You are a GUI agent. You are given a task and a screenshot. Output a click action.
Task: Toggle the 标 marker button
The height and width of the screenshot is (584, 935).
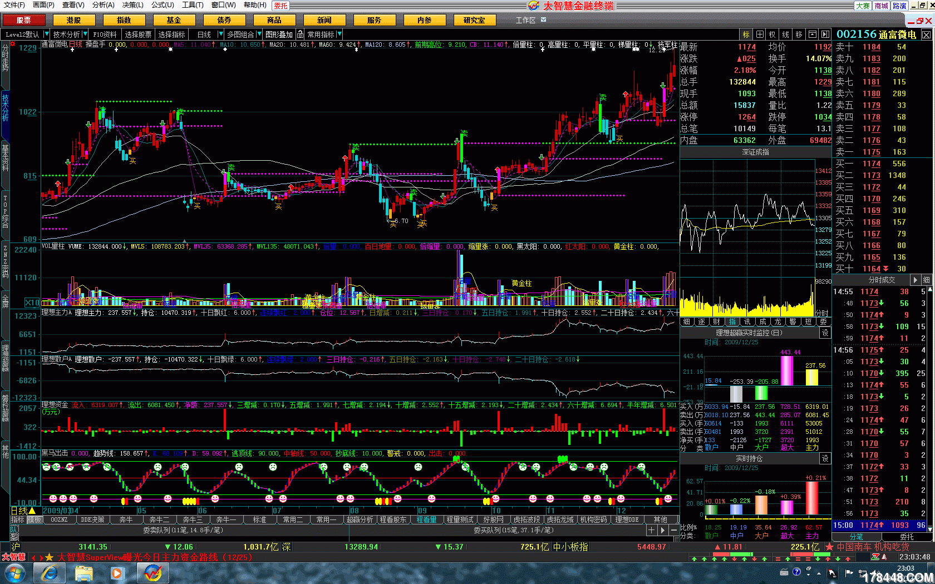click(x=746, y=34)
